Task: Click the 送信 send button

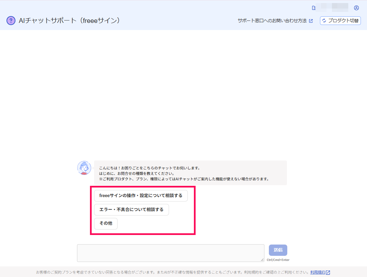Action: pos(278,250)
